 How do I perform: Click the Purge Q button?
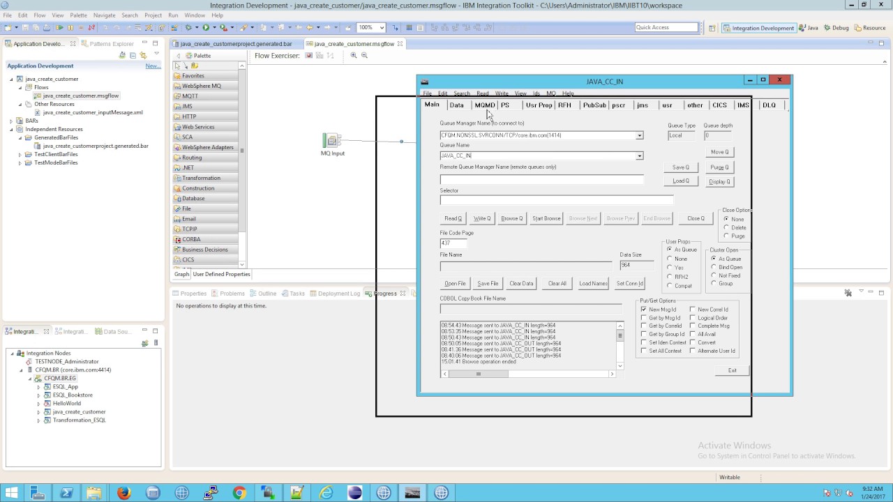719,167
